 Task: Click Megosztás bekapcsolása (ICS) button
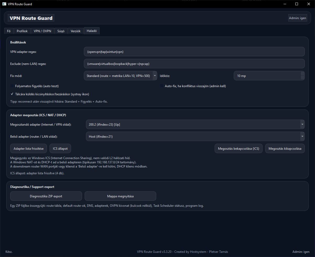tap(238, 149)
